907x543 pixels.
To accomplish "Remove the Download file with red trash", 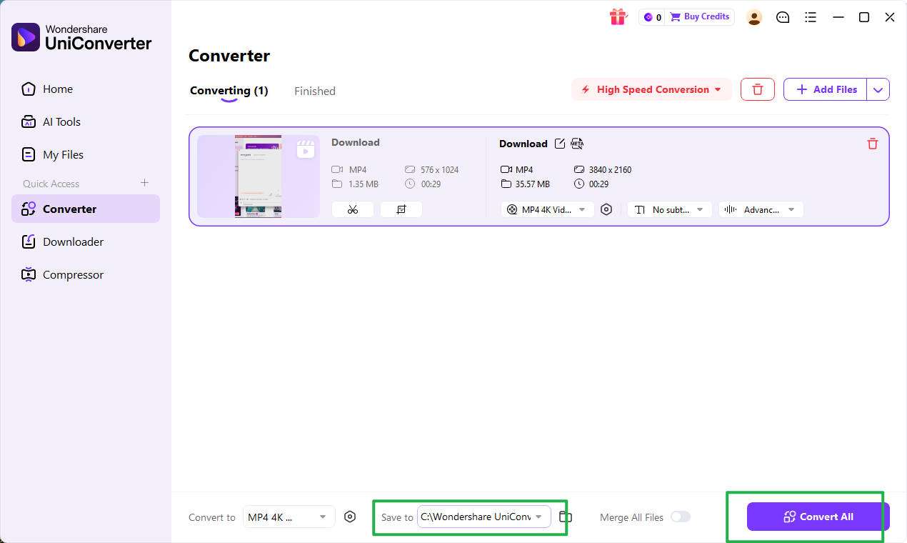I will click(872, 144).
